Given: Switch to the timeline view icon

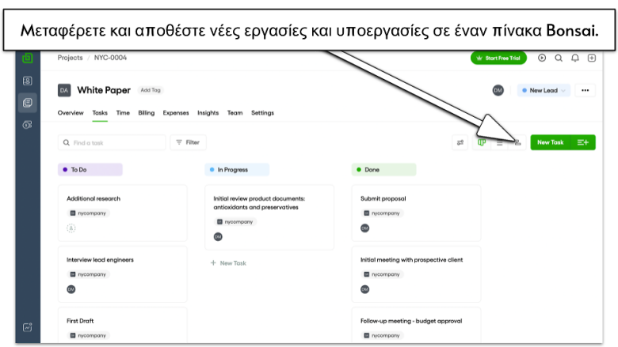Looking at the screenshot, I should tap(517, 142).
